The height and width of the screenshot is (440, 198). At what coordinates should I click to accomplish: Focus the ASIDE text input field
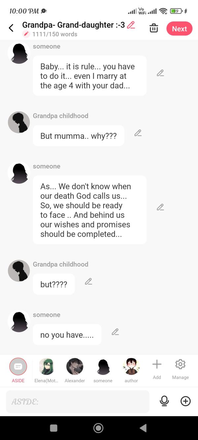click(x=78, y=401)
